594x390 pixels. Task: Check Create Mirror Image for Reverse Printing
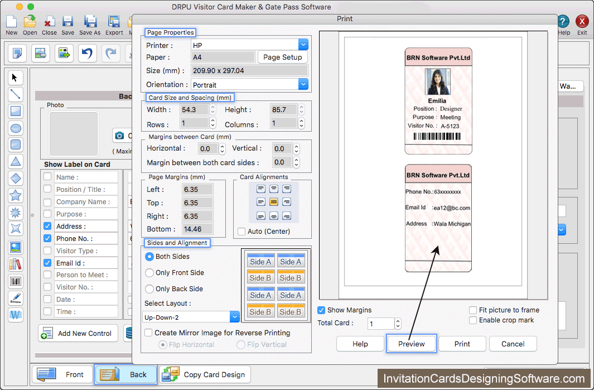tap(148, 333)
